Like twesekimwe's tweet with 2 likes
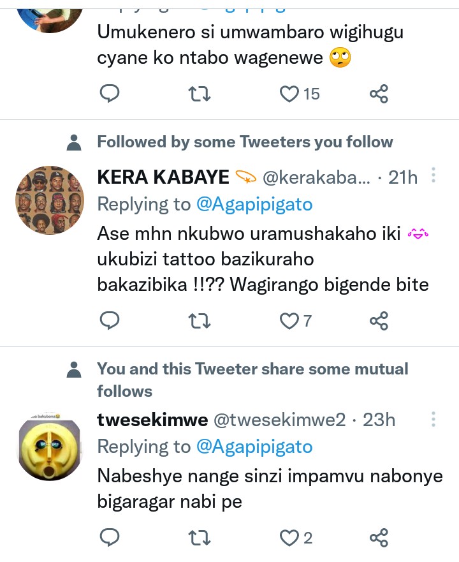Viewport: 459px width, 562px height. tap(290, 538)
